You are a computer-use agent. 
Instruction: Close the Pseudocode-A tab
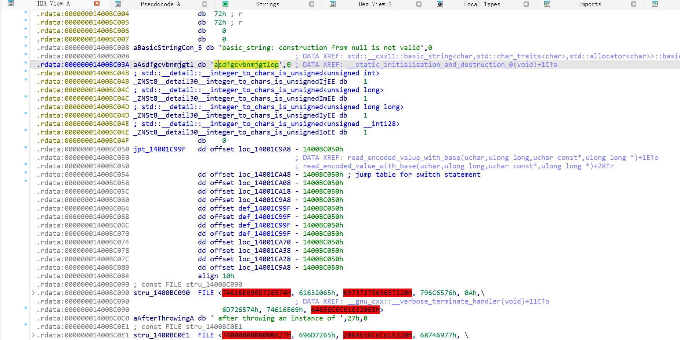pos(205,4)
